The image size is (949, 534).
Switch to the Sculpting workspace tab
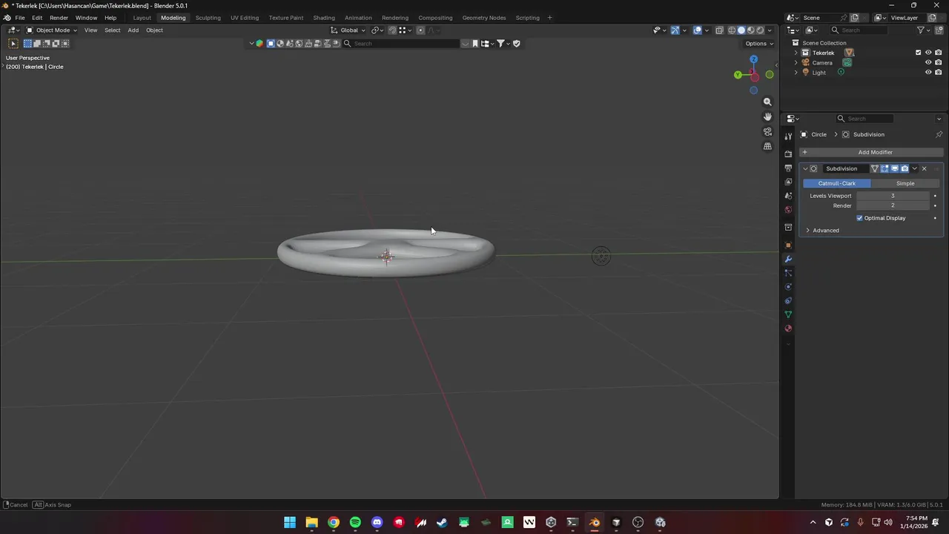208,18
